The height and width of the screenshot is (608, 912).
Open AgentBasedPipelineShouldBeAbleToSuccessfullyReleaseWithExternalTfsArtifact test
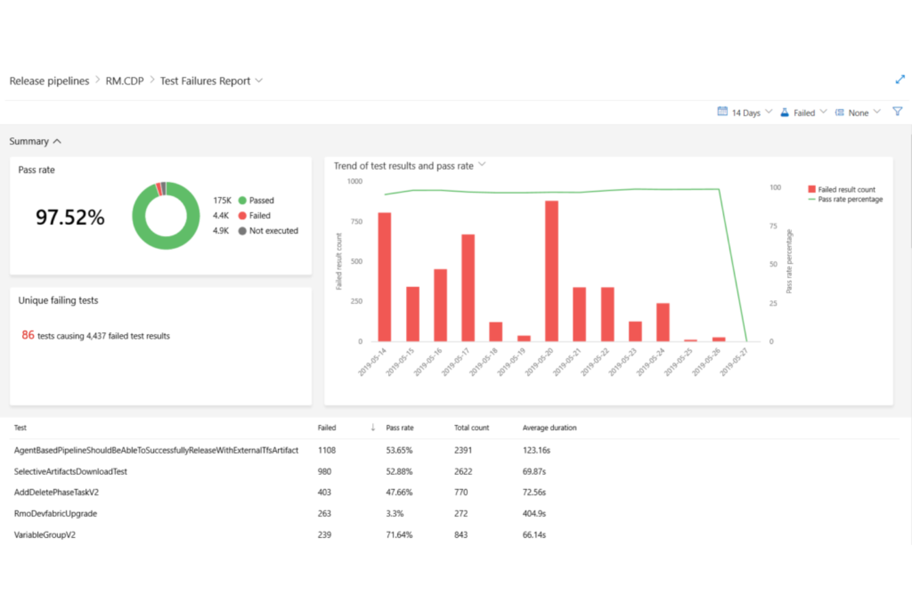[156, 450]
